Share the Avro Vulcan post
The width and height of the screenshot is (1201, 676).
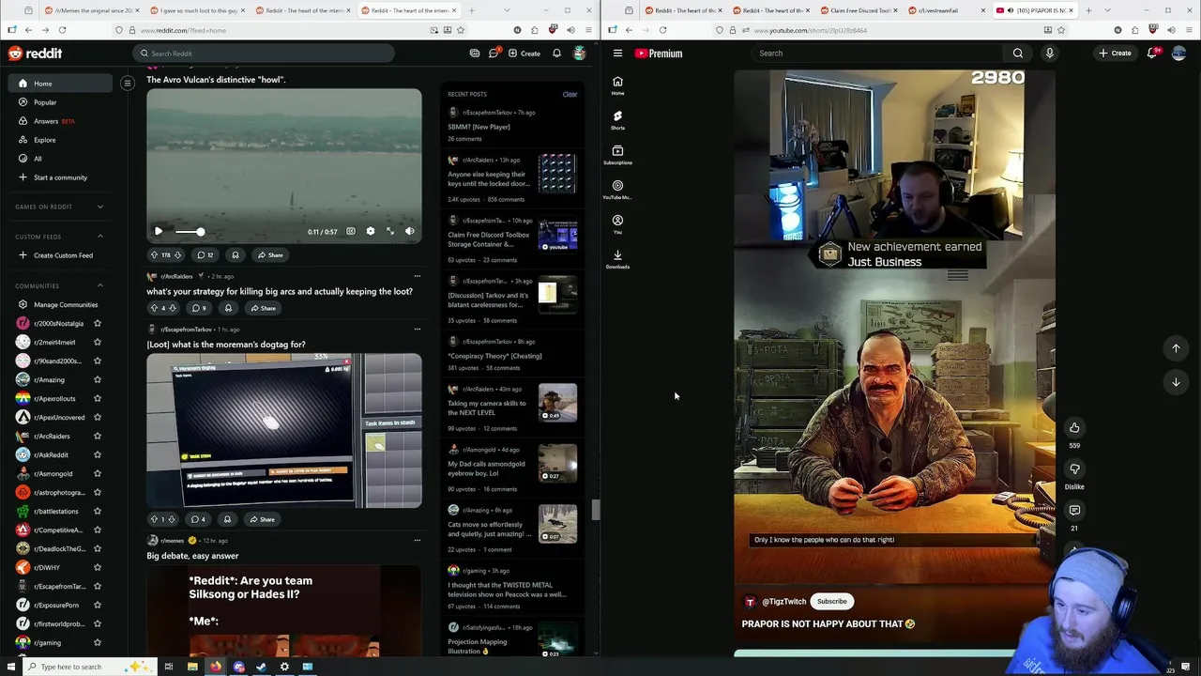tap(269, 255)
